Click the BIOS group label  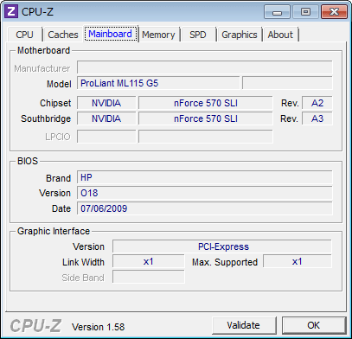tap(28, 161)
